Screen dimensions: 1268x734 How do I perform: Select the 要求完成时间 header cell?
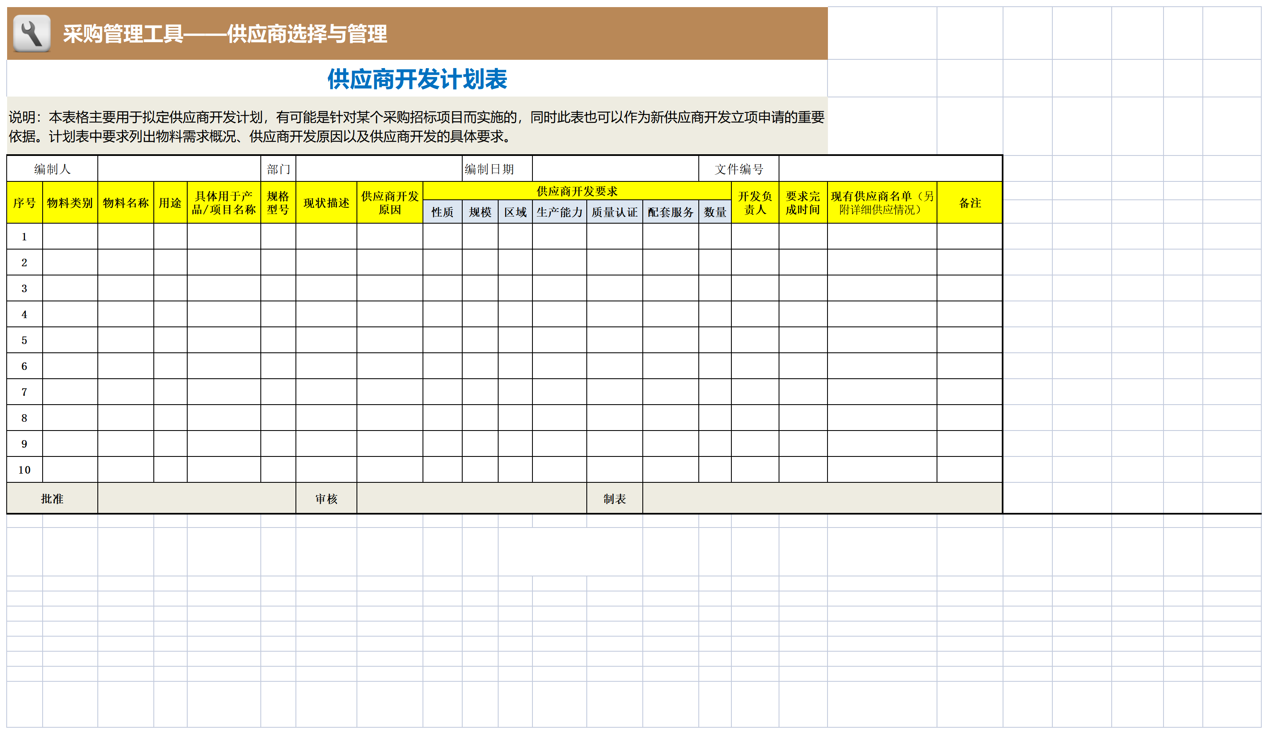803,203
